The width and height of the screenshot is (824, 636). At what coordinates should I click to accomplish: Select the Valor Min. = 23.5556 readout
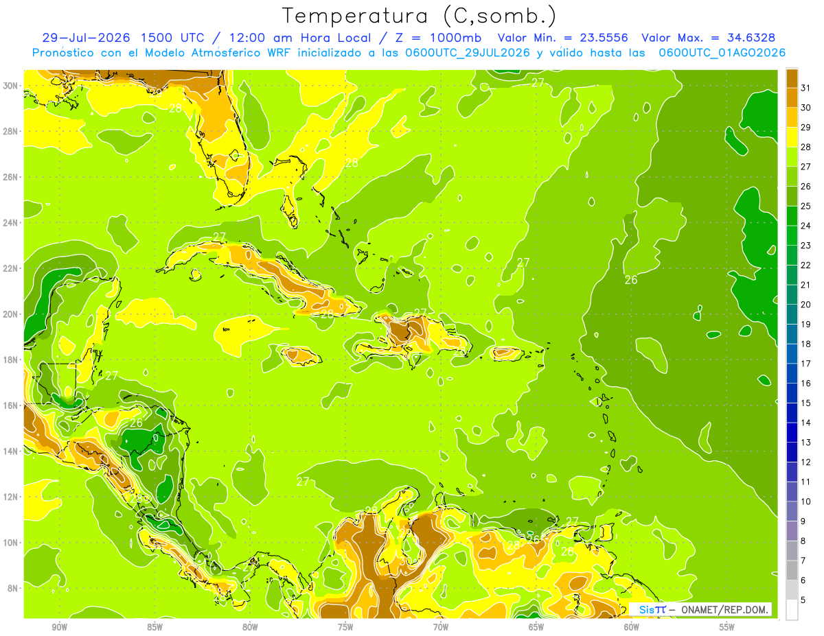563,38
